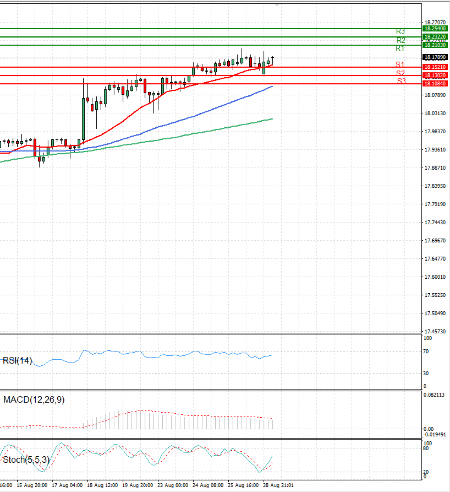Click the RSI(14) indicator label

18,361
